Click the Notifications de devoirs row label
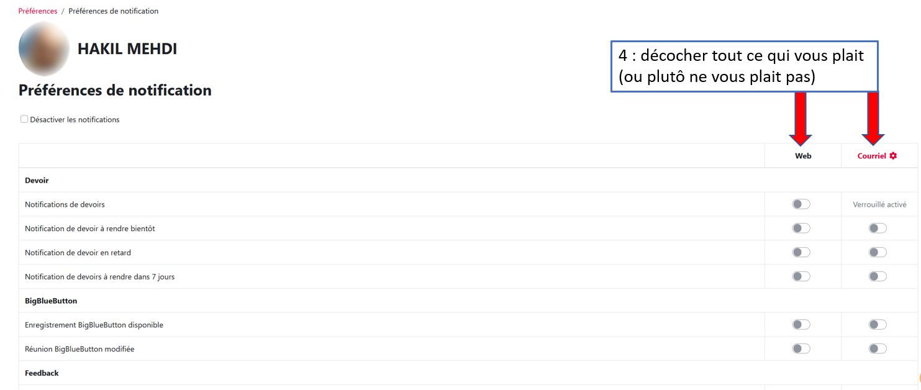921x390 pixels. point(65,204)
